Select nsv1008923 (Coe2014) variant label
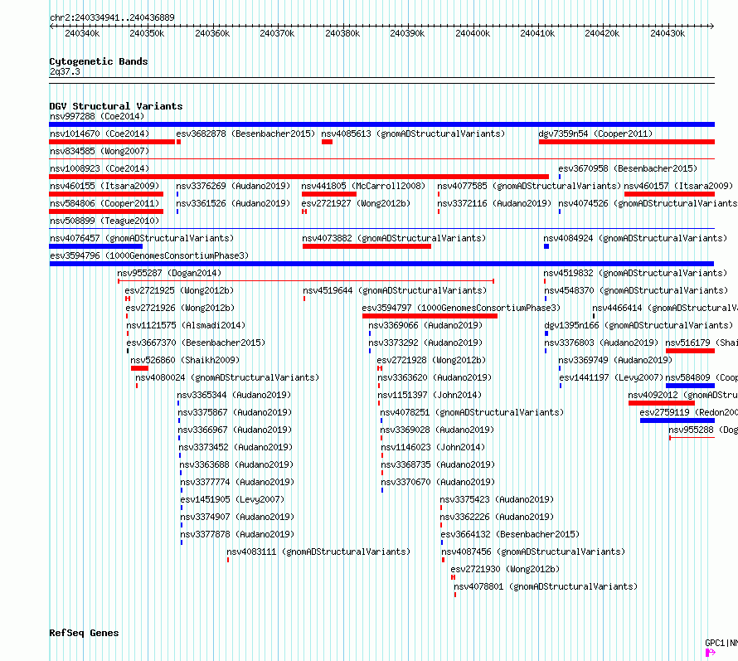Viewport: 738px width, 661px height. 100,168
